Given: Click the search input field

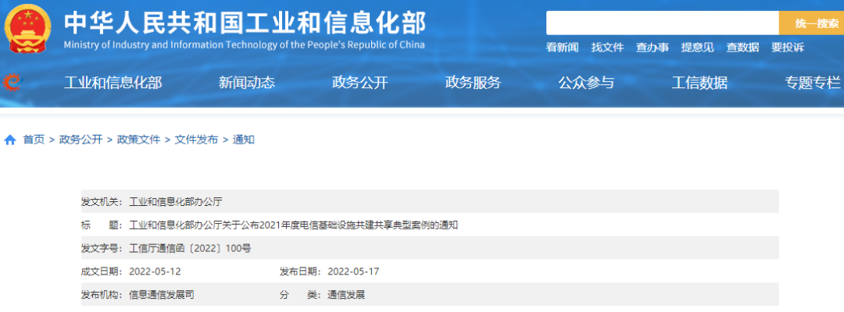Looking at the screenshot, I should pyautogui.click(x=662, y=23).
